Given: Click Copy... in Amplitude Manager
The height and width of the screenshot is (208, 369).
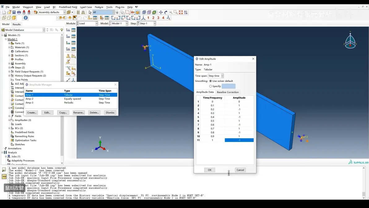Looking at the screenshot, I should (63, 113).
